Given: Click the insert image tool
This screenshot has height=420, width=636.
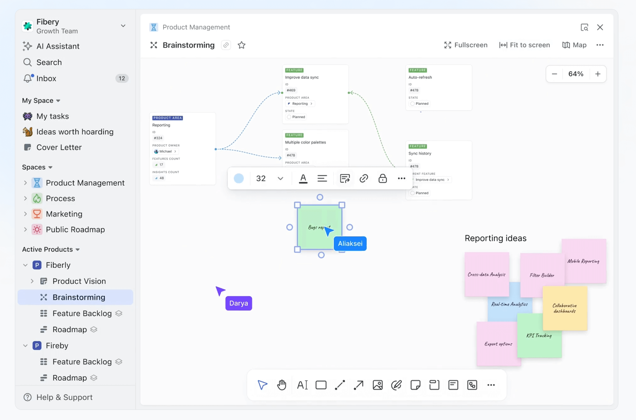Looking at the screenshot, I should (x=377, y=385).
